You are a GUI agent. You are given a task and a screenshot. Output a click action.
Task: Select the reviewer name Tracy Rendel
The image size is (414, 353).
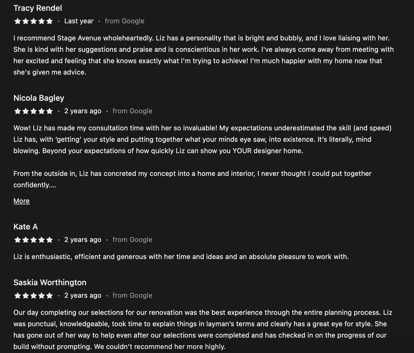coord(38,8)
